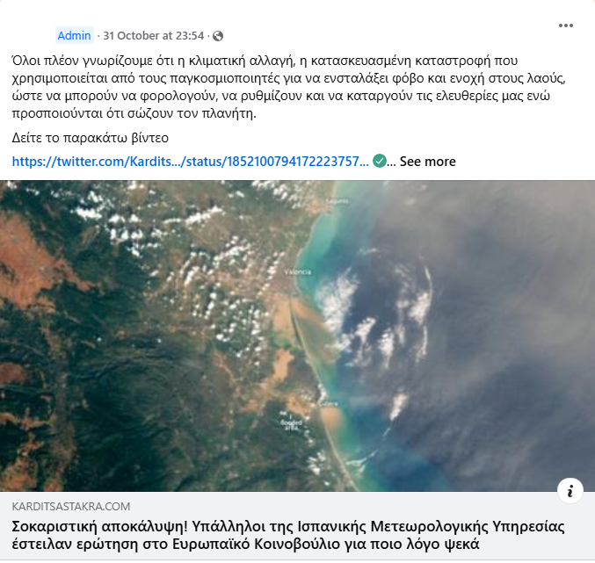Click the Valencia label on satellite image
This screenshot has width=595, height=563.
tap(298, 271)
